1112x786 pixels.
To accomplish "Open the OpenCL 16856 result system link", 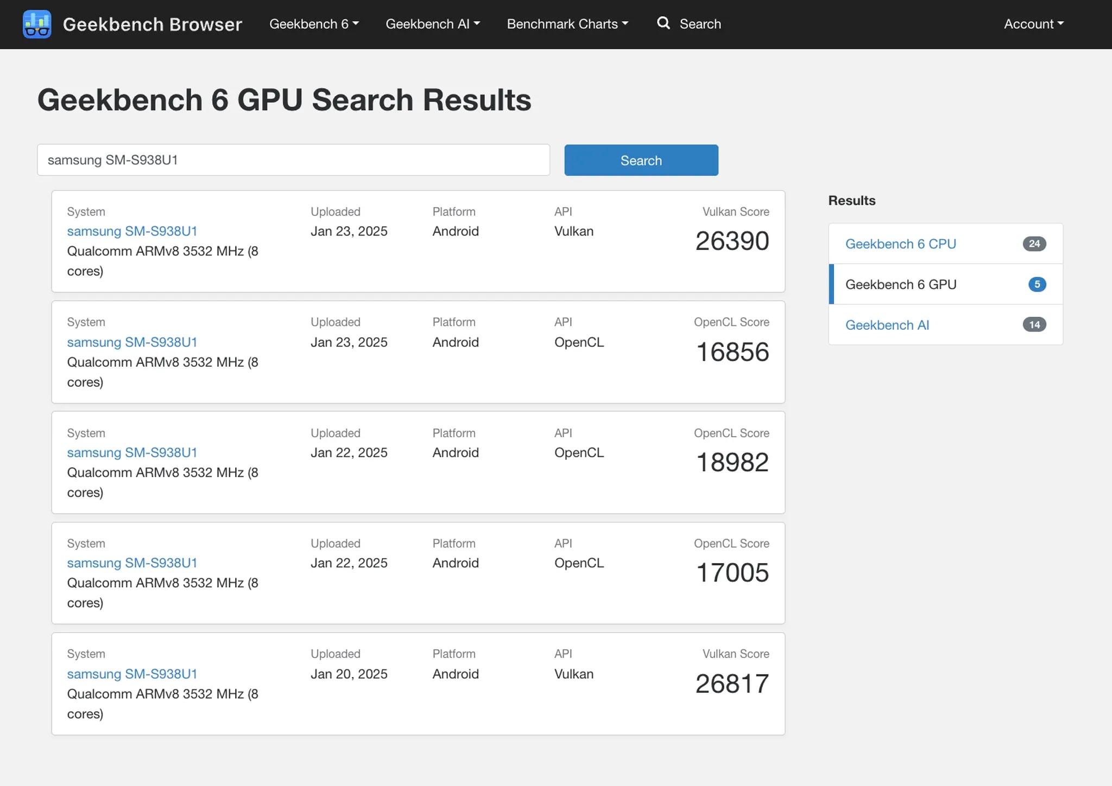I will tap(132, 342).
